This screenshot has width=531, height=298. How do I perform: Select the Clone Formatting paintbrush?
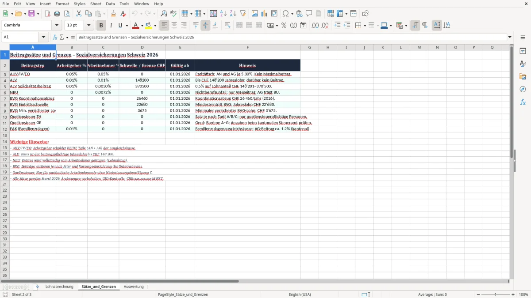(114, 14)
